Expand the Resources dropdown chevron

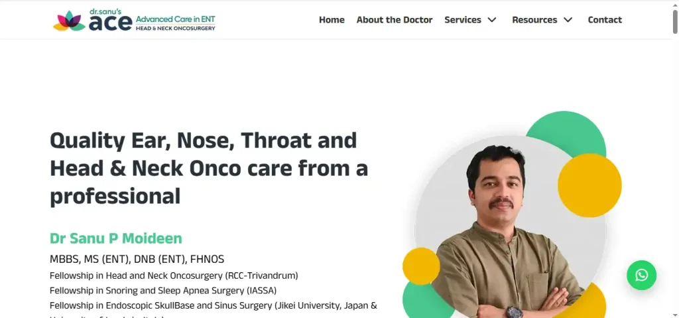click(x=568, y=20)
